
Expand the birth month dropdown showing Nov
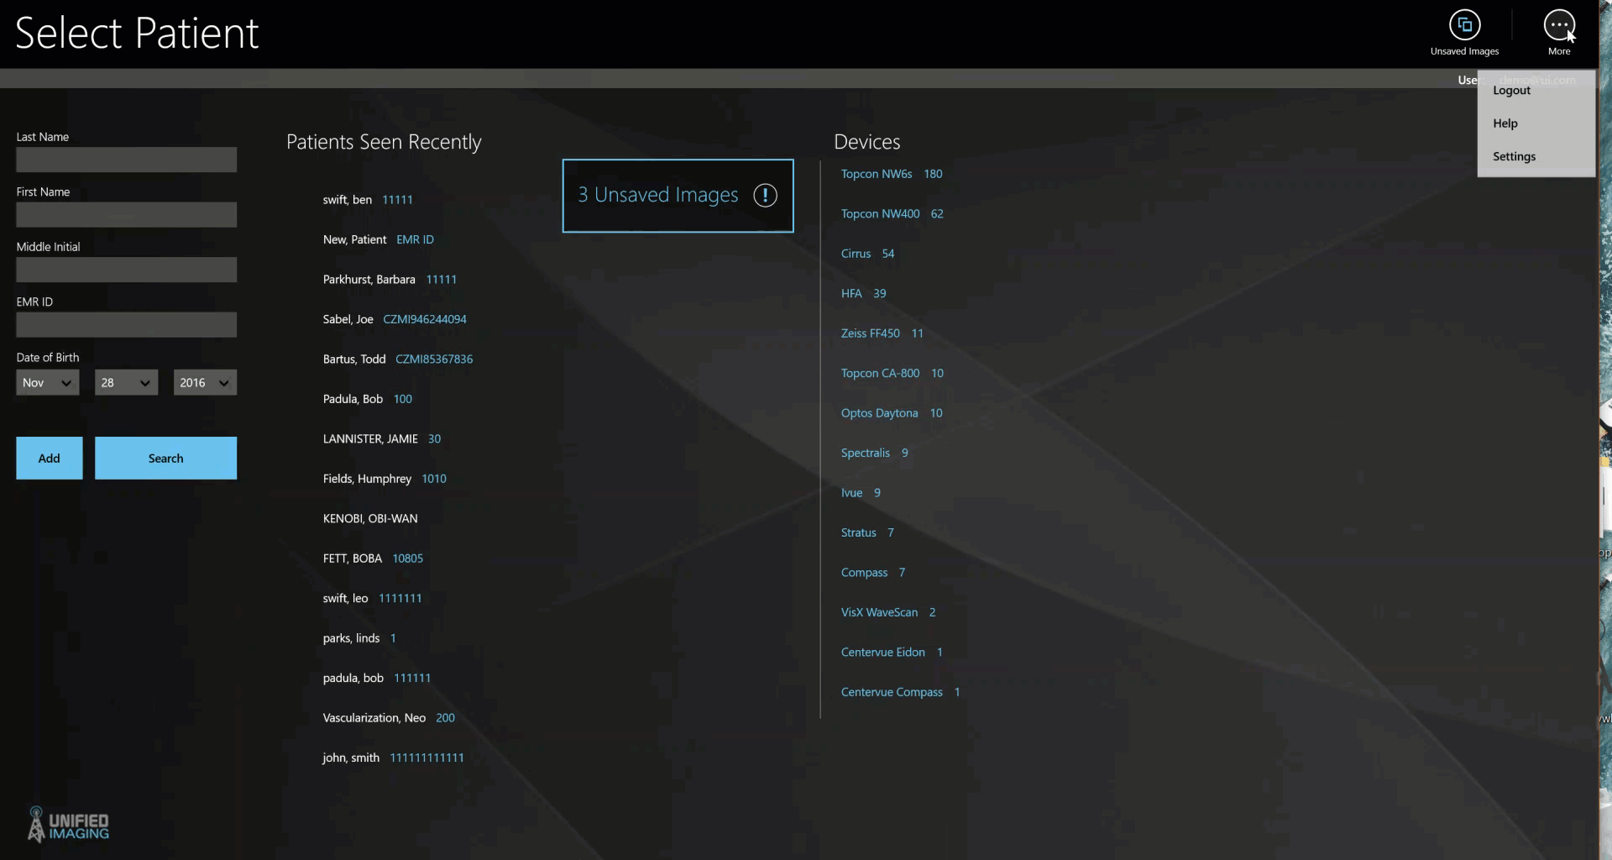(47, 383)
